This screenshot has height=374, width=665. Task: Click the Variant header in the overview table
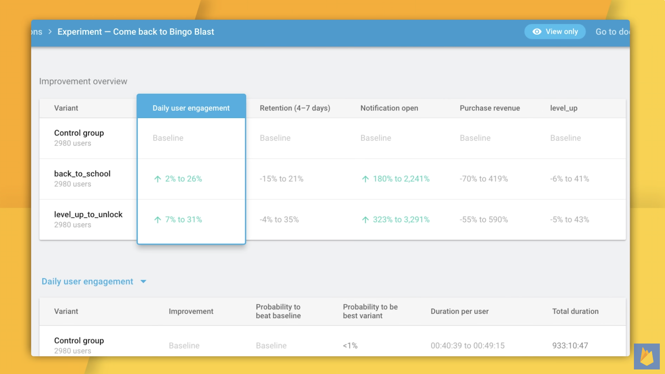[x=66, y=108]
